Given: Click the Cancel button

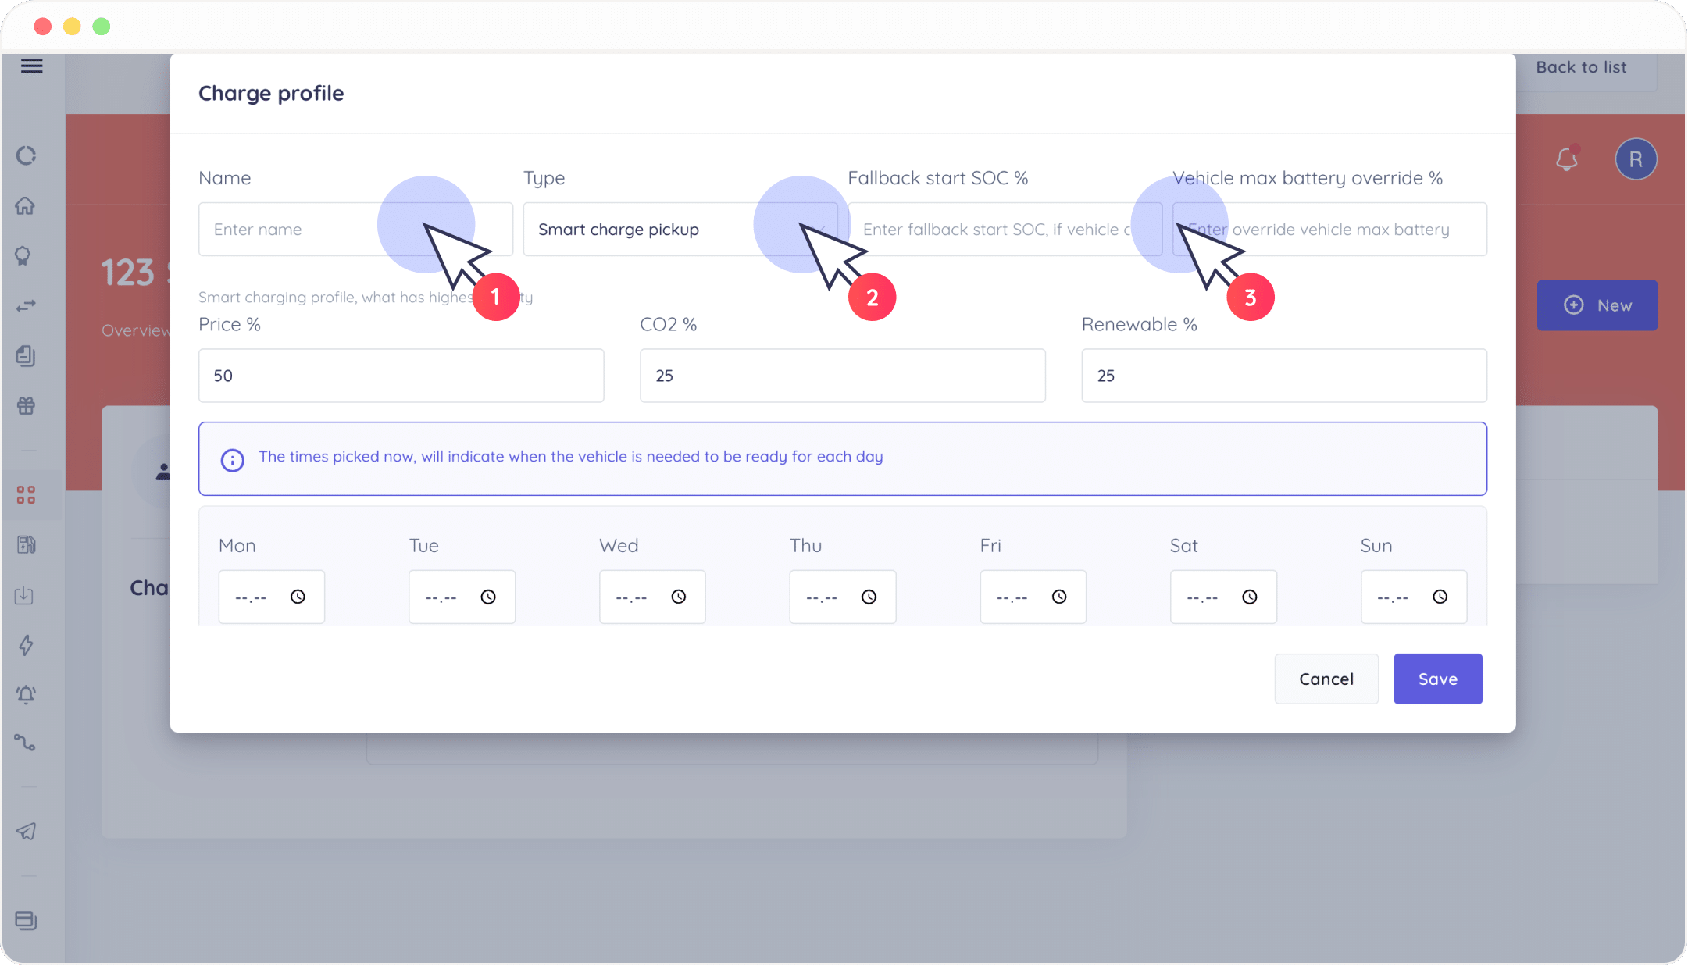Looking at the screenshot, I should point(1326,679).
